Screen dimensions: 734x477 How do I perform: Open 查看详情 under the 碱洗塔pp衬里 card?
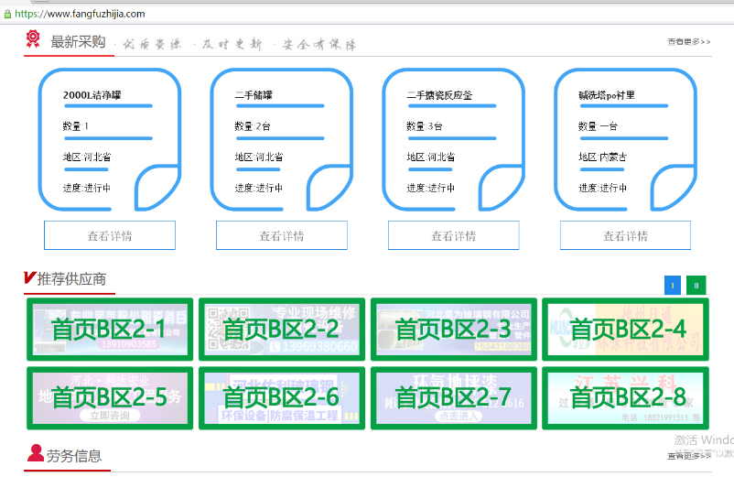click(625, 235)
